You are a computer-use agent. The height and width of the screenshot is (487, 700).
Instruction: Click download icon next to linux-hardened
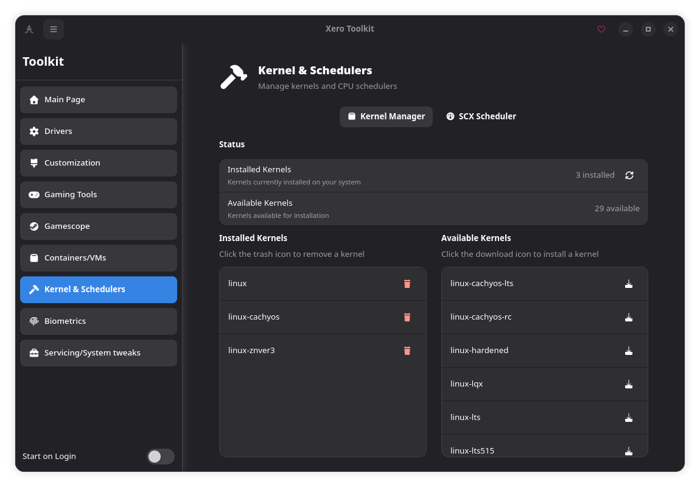(x=629, y=351)
